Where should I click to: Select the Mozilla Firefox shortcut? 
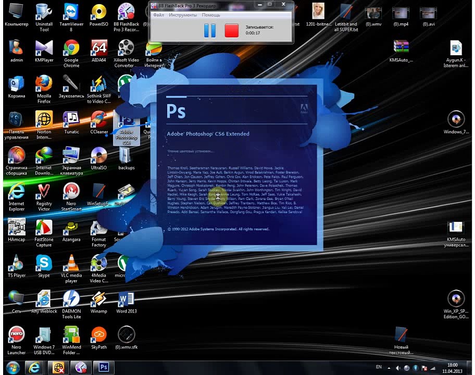point(44,89)
